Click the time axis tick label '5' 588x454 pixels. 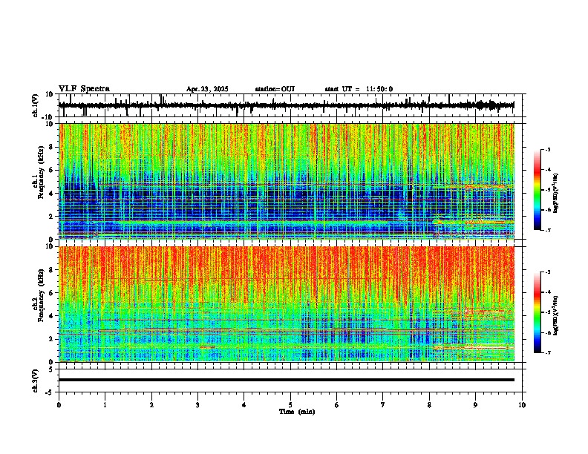click(x=290, y=405)
